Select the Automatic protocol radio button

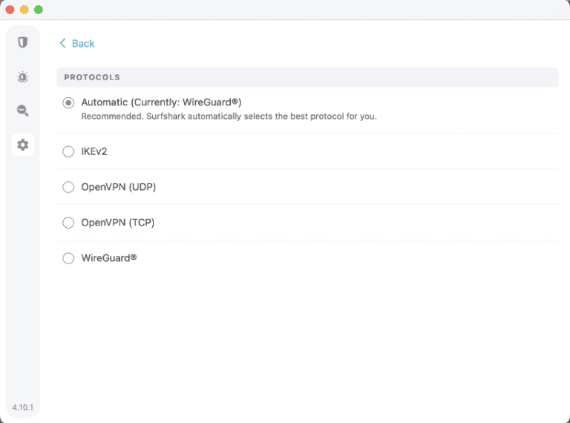pyautogui.click(x=68, y=103)
